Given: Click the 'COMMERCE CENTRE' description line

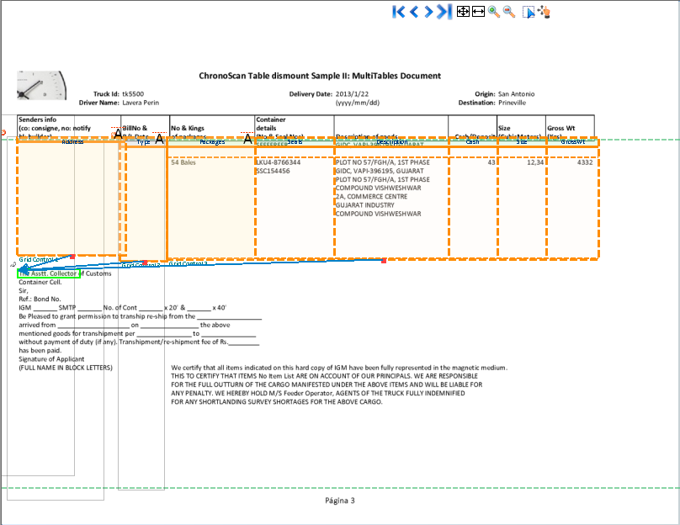Looking at the screenshot, I should coord(372,197).
